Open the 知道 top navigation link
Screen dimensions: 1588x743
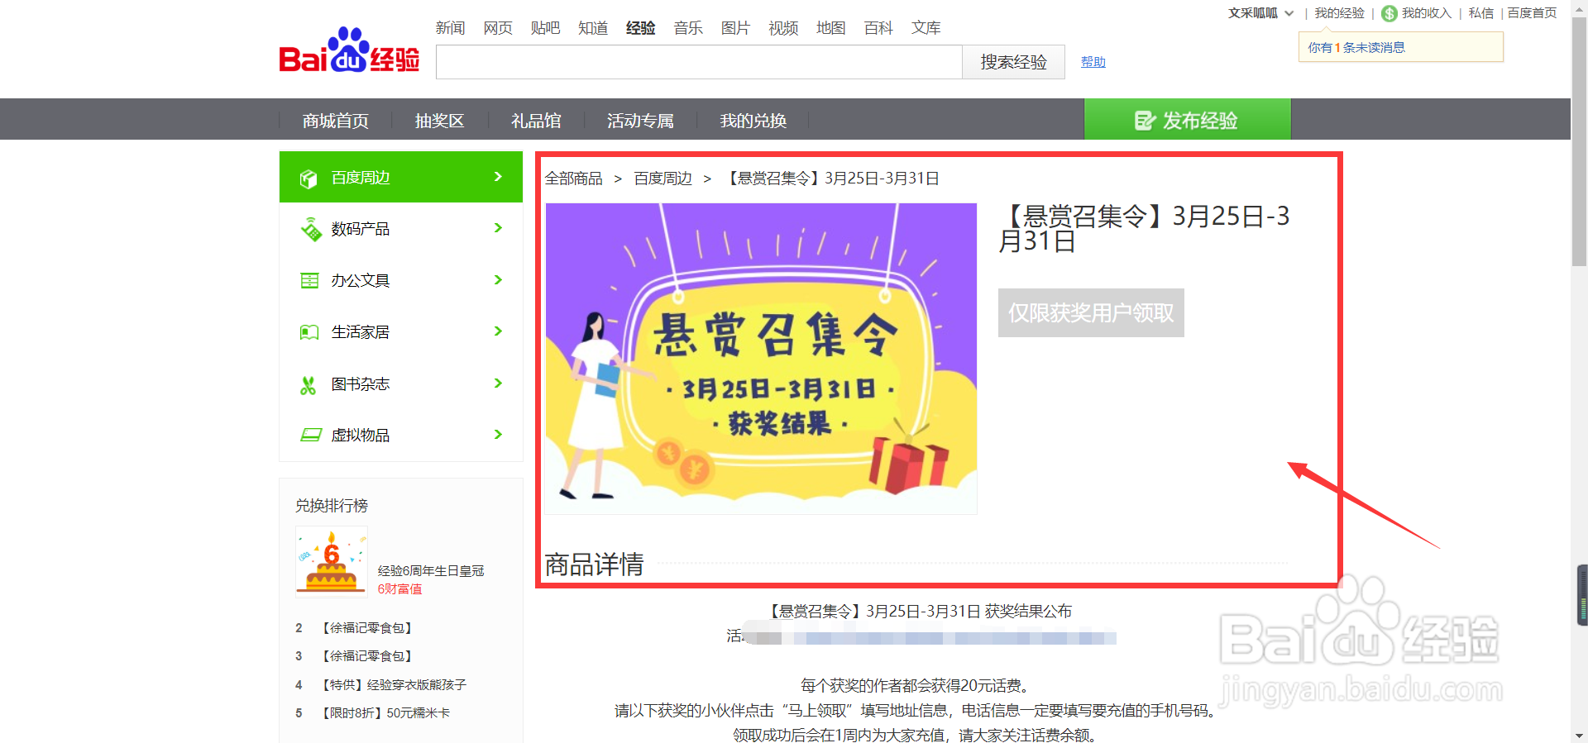[x=593, y=28]
